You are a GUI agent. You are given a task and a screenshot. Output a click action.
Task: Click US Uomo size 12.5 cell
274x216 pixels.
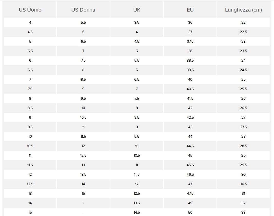coord(30,184)
